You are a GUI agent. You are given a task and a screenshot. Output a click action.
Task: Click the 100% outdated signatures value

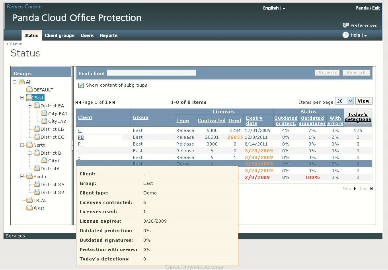(312, 177)
